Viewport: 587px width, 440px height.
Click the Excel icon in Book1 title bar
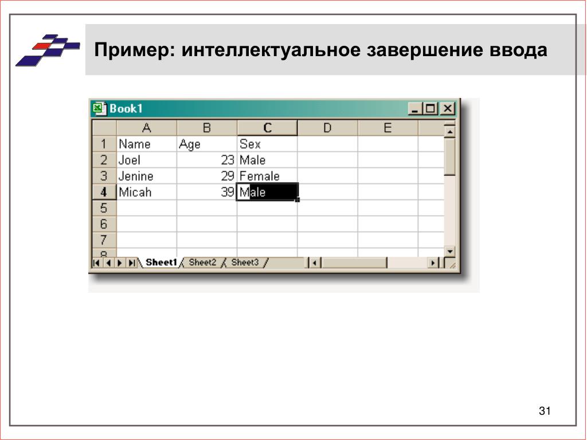click(99, 108)
